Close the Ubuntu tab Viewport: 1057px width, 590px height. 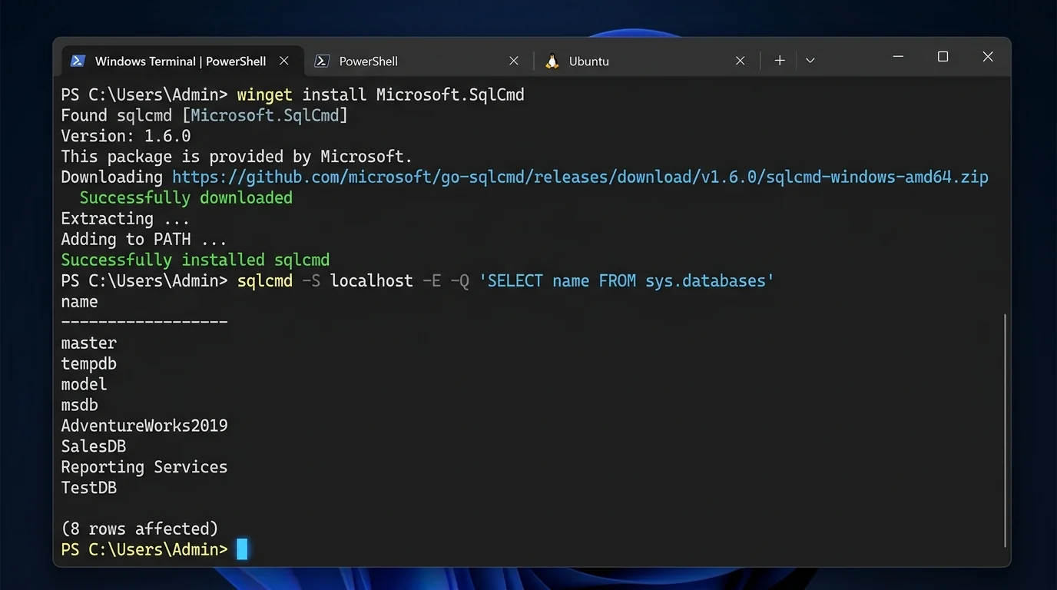click(x=740, y=61)
